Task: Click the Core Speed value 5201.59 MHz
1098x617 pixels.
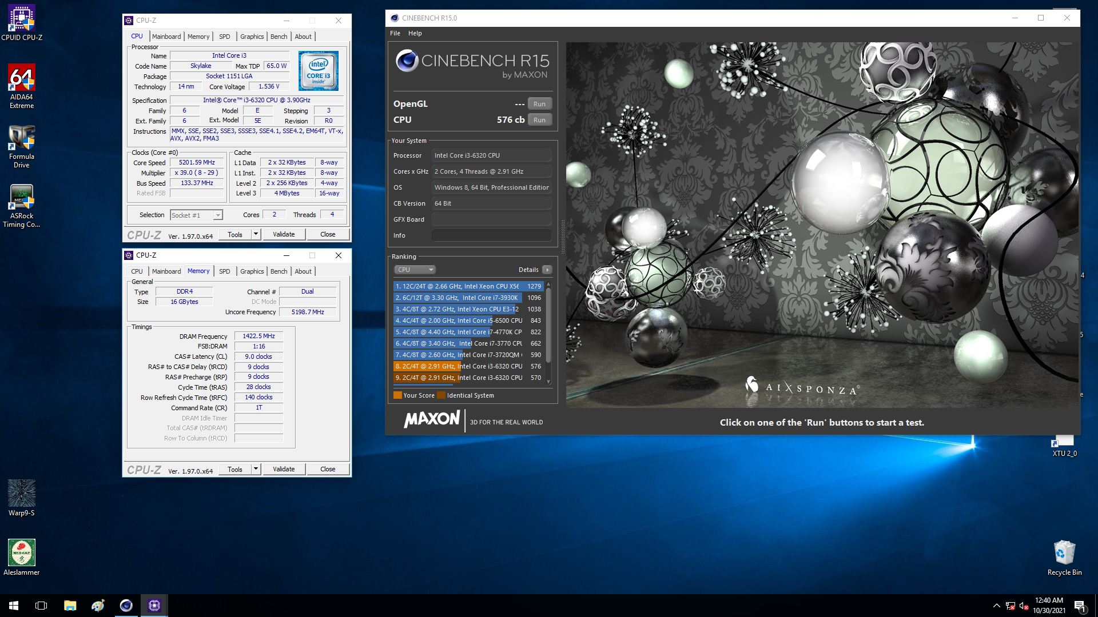Action: (x=197, y=163)
